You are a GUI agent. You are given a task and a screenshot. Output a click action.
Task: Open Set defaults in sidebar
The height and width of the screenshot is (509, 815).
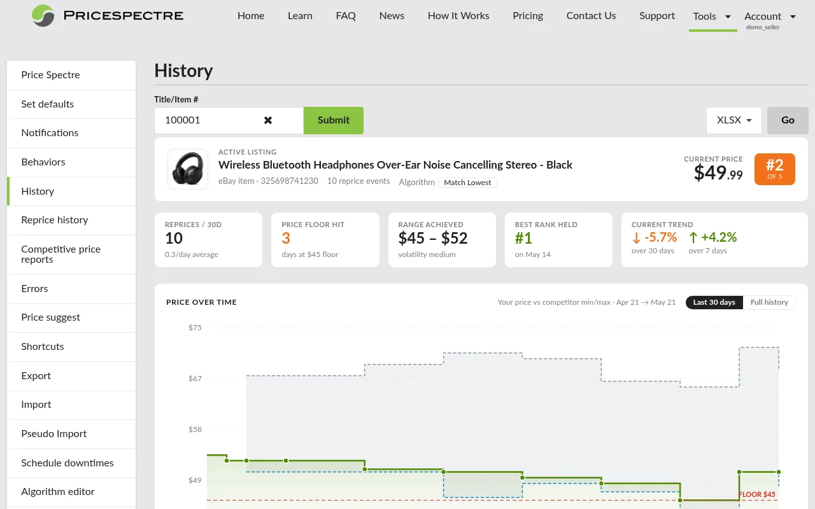tap(71, 104)
